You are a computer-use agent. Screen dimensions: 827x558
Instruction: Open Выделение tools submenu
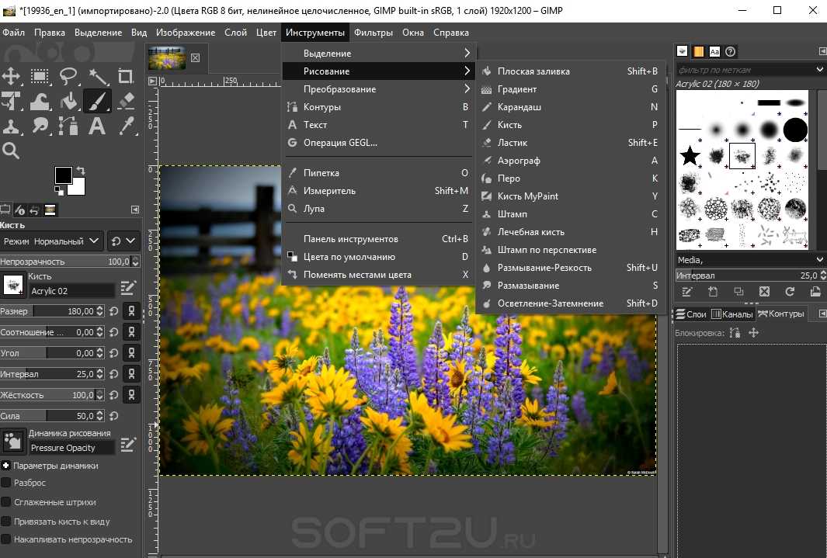(379, 54)
